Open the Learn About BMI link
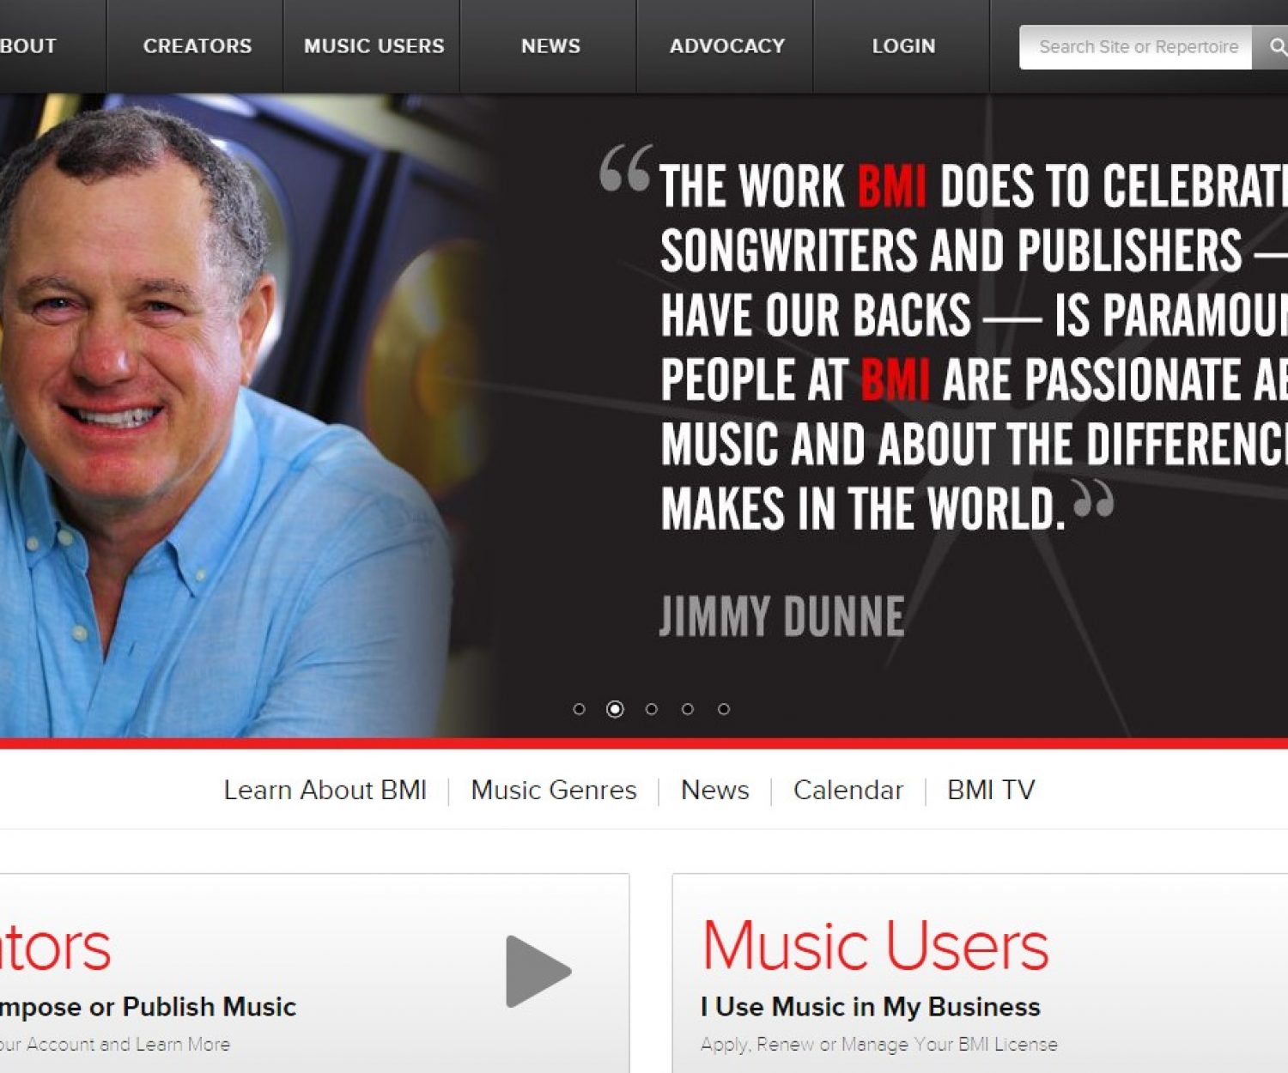Image resolution: width=1288 pixels, height=1073 pixels. [325, 790]
